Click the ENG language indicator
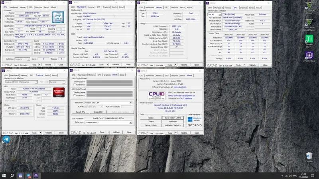The image size is (319, 179). [x=295, y=176]
